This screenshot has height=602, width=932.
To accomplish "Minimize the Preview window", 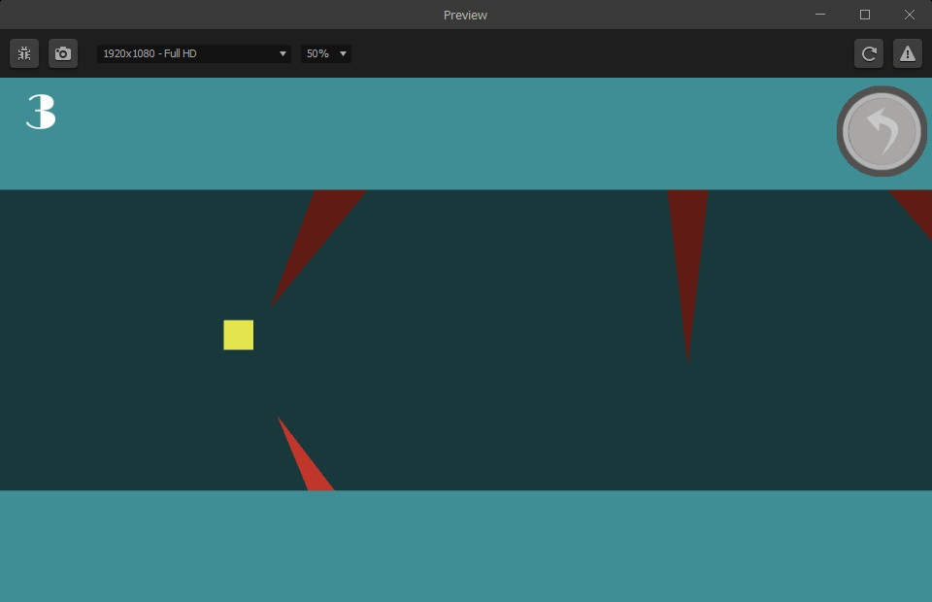I will click(x=820, y=15).
